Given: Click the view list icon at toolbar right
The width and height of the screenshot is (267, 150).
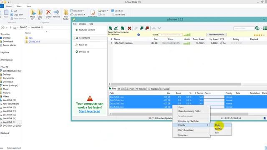Looking at the screenshot, I should coord(265,28).
